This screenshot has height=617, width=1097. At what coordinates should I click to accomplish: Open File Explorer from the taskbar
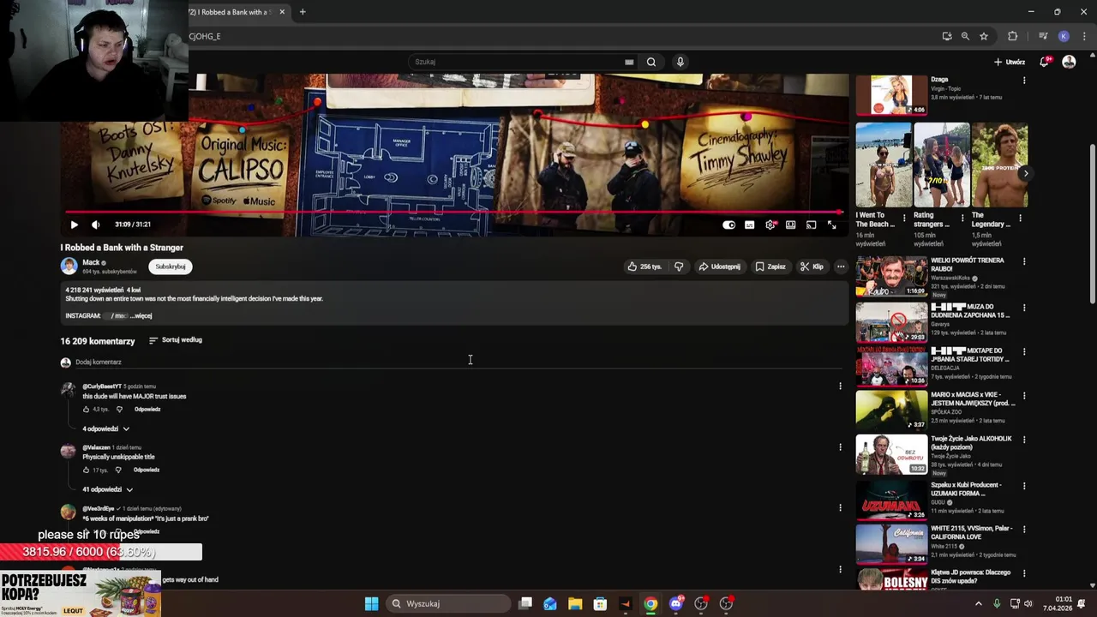click(x=575, y=603)
